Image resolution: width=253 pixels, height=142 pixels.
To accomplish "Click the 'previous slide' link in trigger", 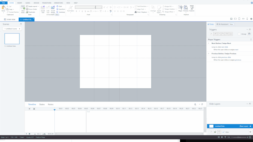I will (x=226, y=57).
